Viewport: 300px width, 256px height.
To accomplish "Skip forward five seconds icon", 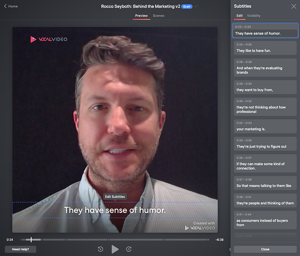I will point(129,249).
